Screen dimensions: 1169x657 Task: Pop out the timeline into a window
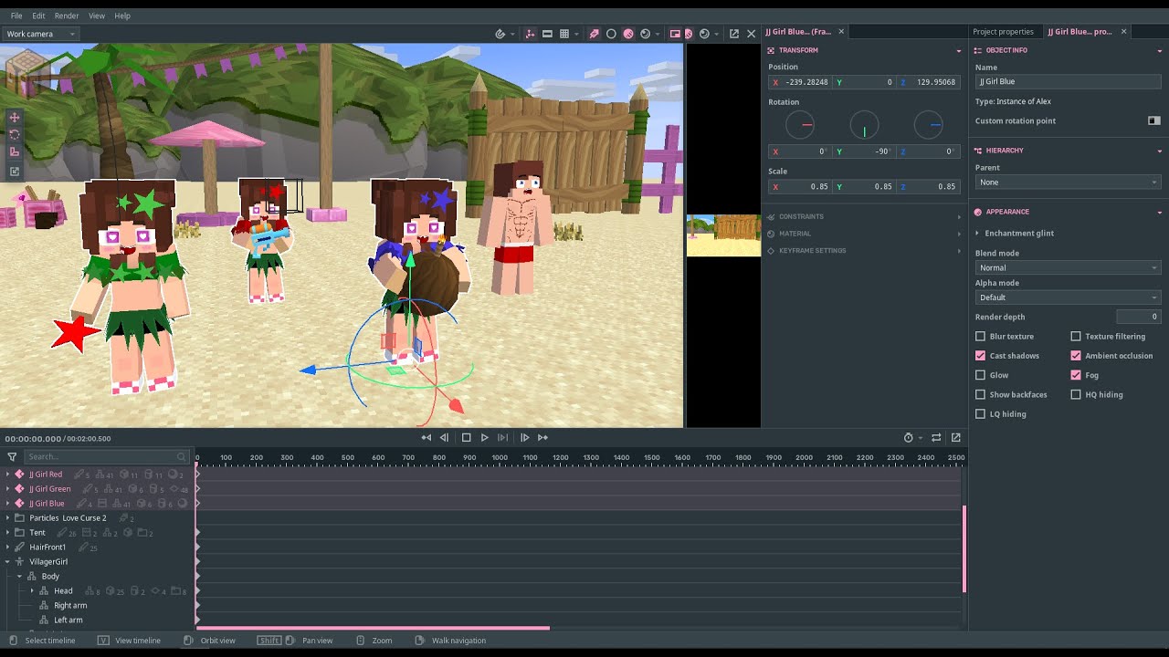tap(956, 438)
